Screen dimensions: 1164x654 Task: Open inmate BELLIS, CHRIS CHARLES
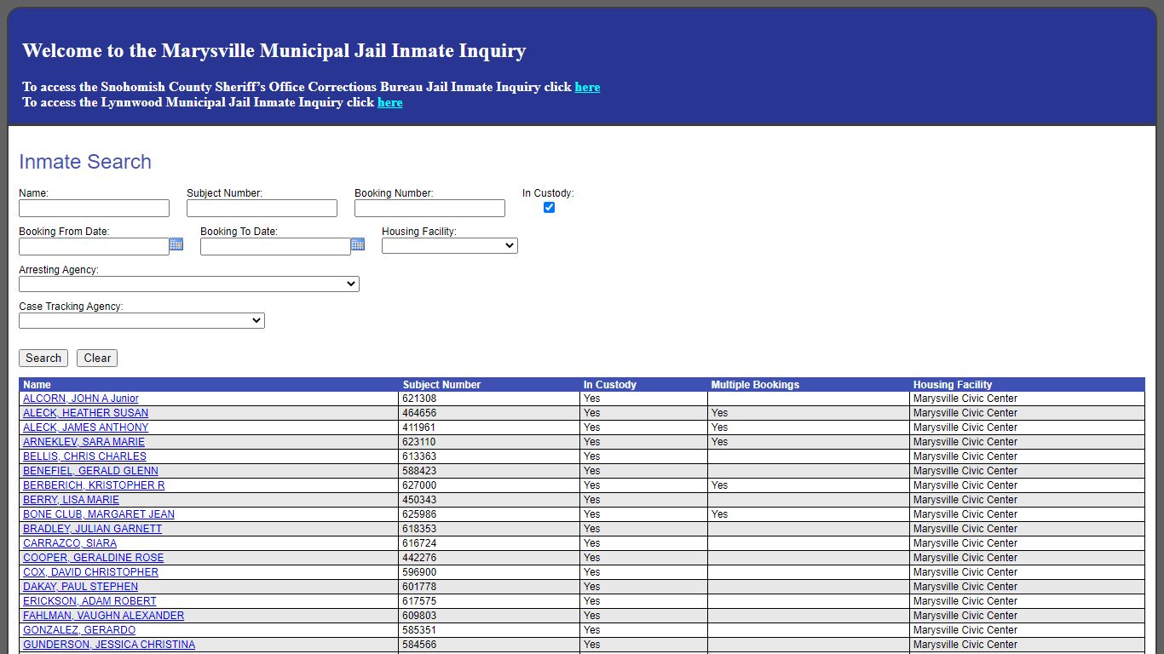84,456
